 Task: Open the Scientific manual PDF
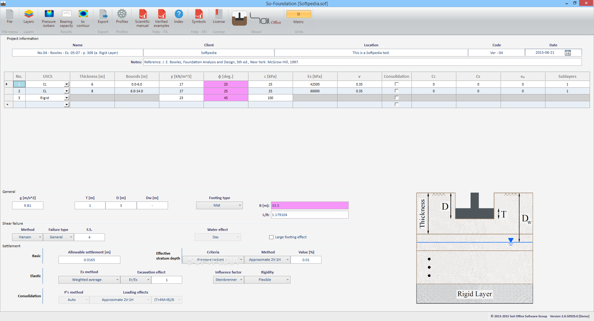[142, 18]
